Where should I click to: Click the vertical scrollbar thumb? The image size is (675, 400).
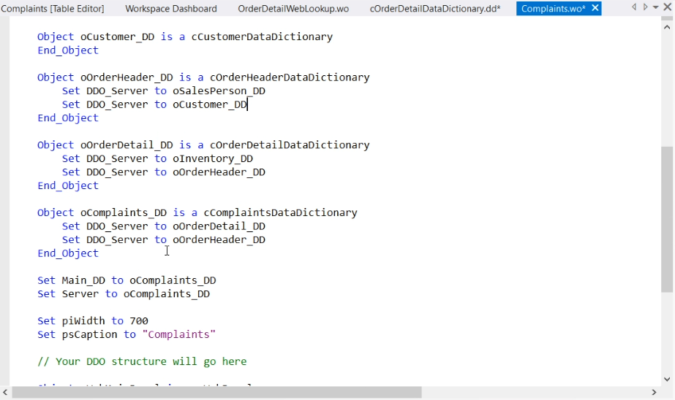click(x=667, y=219)
